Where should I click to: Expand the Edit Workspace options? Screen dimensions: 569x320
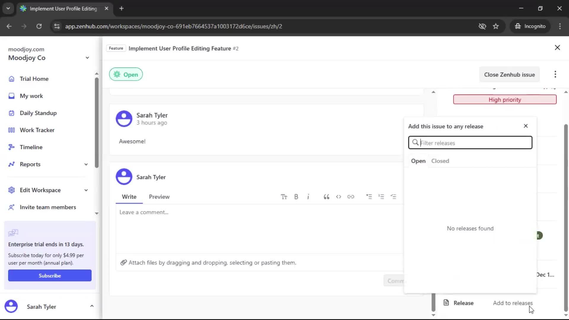tap(86, 190)
